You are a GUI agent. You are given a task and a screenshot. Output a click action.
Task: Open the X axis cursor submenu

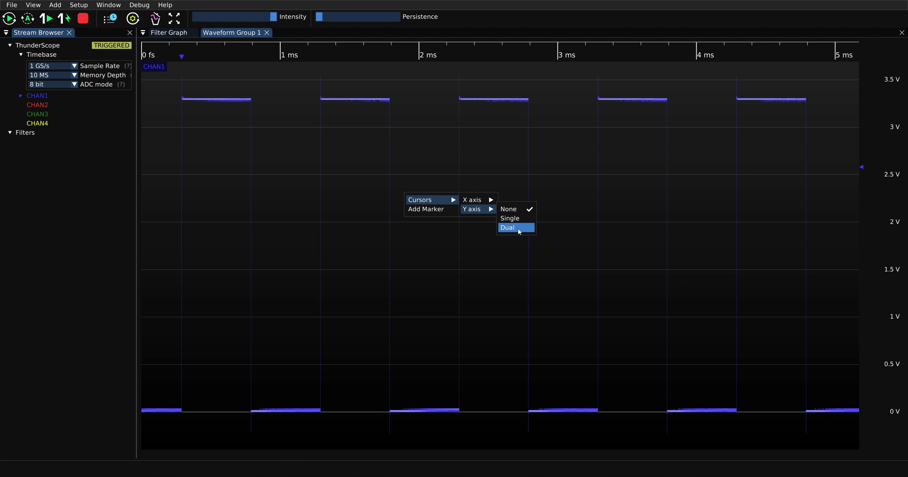point(478,200)
